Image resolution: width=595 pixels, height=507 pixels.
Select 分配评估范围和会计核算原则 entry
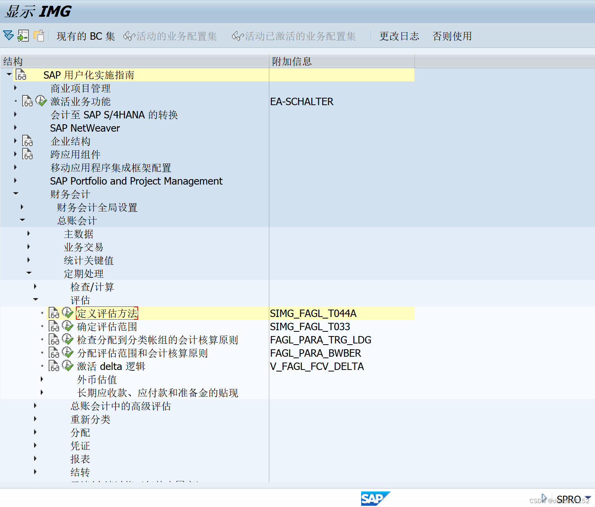coord(142,353)
